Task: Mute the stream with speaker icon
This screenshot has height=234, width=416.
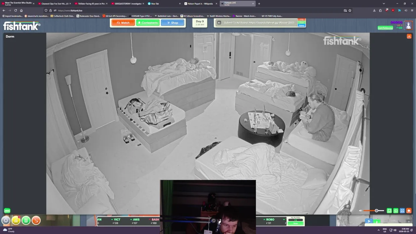Action: (x=360, y=211)
